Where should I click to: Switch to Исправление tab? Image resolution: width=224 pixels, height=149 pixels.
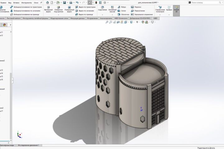point(92,18)
